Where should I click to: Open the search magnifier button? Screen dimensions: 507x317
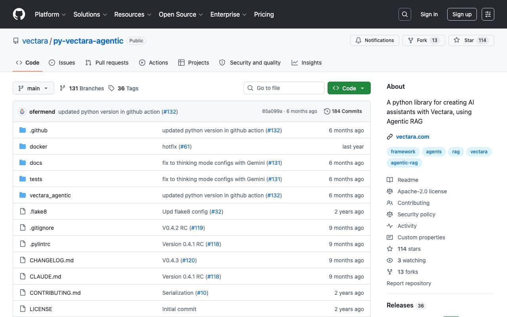pyautogui.click(x=405, y=14)
